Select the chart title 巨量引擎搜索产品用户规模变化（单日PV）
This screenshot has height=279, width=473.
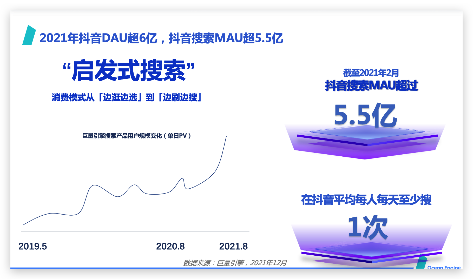click(x=137, y=136)
